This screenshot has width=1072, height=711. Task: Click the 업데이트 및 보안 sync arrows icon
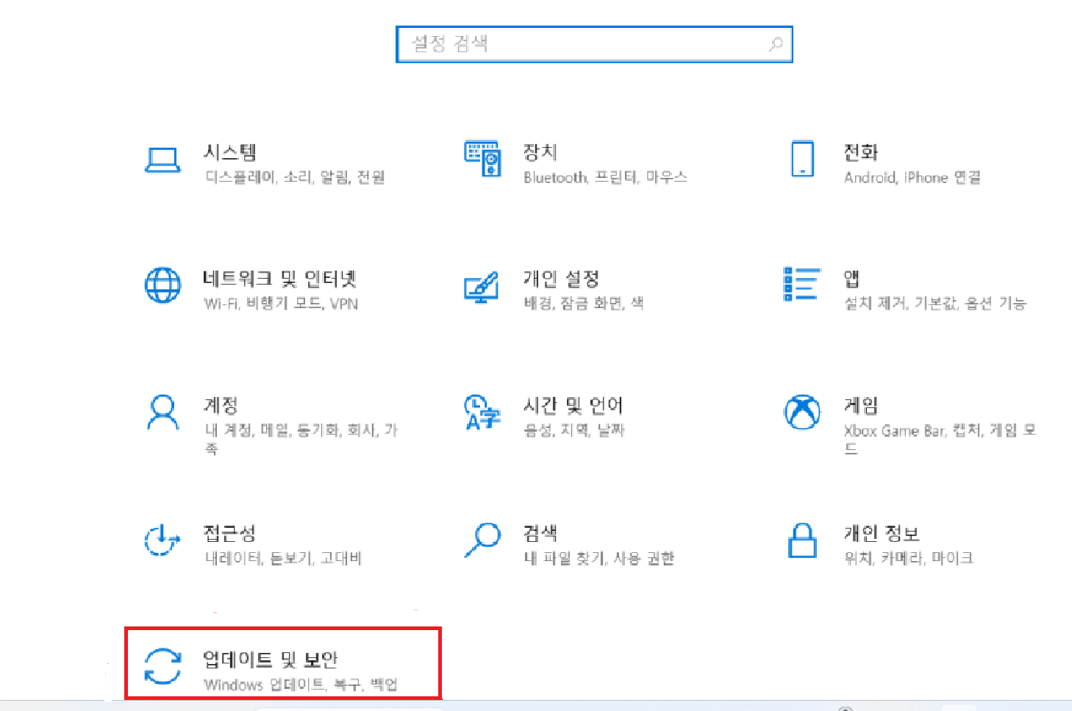coord(162,666)
